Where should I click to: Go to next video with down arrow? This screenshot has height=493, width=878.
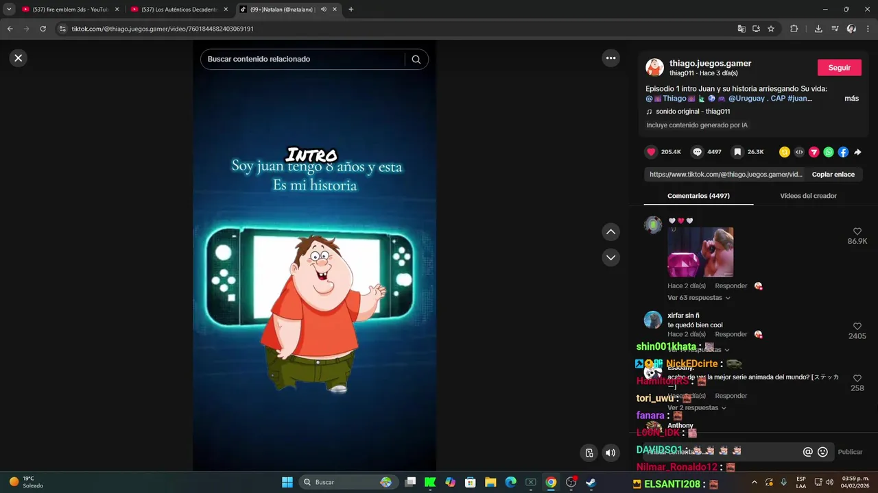(x=610, y=257)
